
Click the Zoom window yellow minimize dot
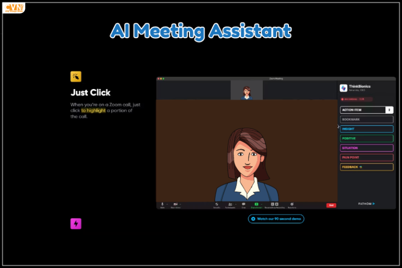pos(161,79)
